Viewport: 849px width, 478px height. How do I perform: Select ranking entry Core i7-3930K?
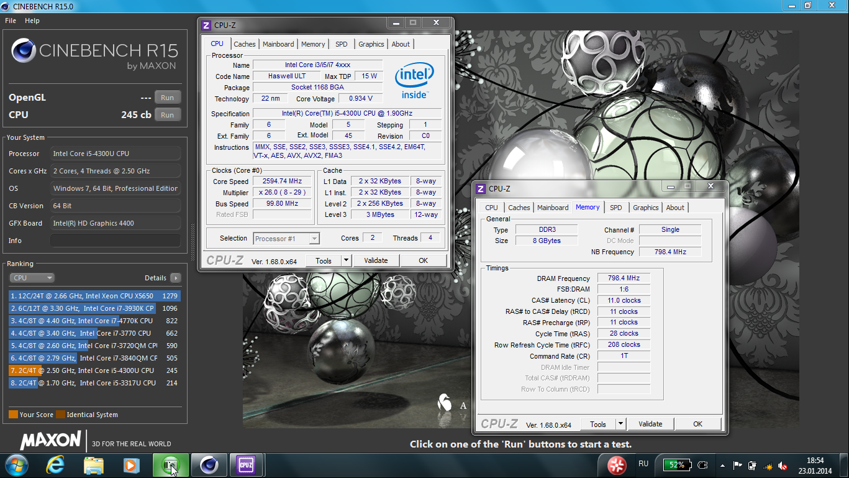94,308
